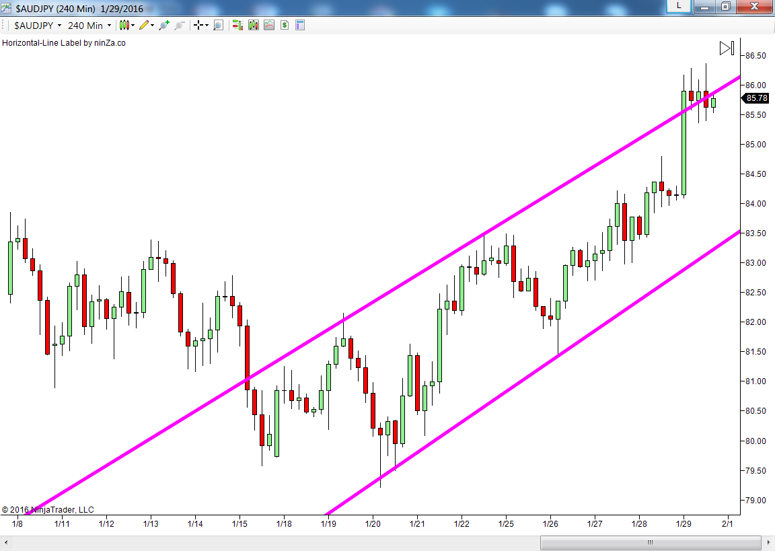Image resolution: width=775 pixels, height=551 pixels.
Task: Click the 1/15 date axis label
Action: click(x=239, y=523)
